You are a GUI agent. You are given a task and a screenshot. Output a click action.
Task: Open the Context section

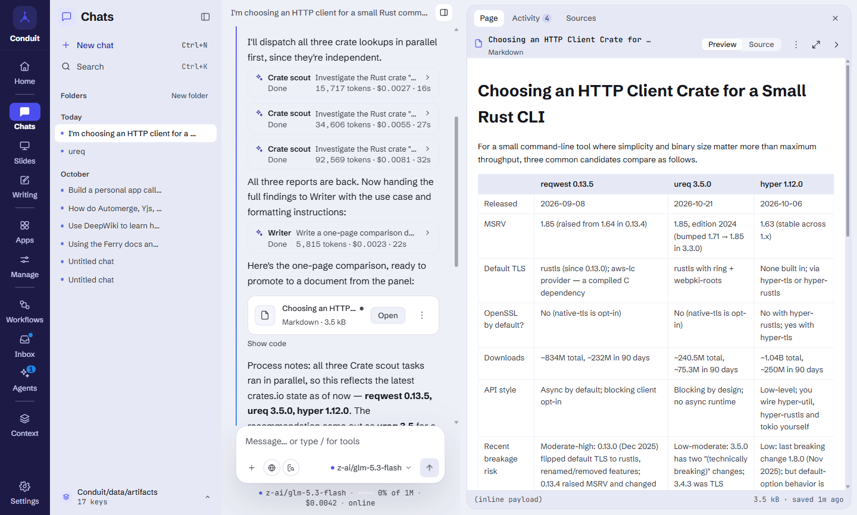coord(24,426)
